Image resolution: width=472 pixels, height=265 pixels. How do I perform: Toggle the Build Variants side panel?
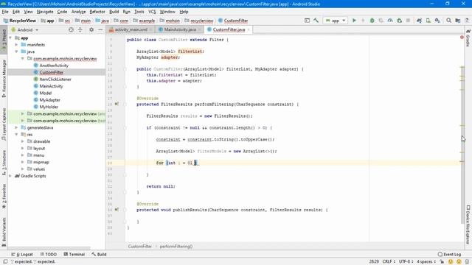tap(4, 233)
